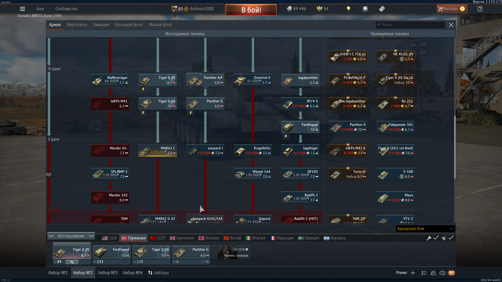The width and height of the screenshot is (502, 282).
Task: Open the Сообщество menu
Action: (66, 9)
